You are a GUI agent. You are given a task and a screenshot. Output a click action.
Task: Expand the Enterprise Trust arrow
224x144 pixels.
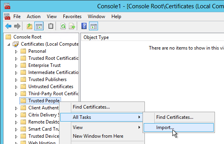pyautogui.click(x=16, y=66)
